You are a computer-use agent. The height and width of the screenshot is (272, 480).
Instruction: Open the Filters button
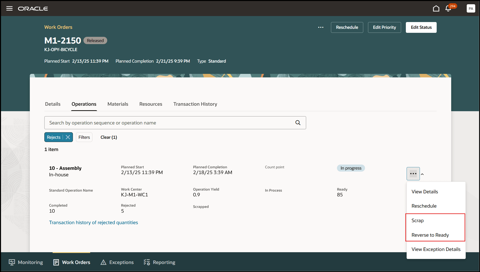click(84, 137)
